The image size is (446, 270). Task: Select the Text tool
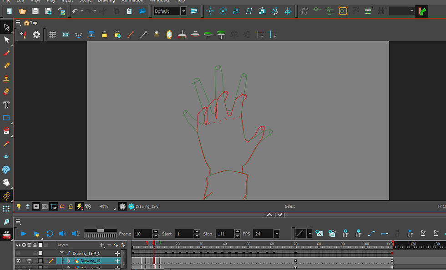pyautogui.click(x=6, y=105)
